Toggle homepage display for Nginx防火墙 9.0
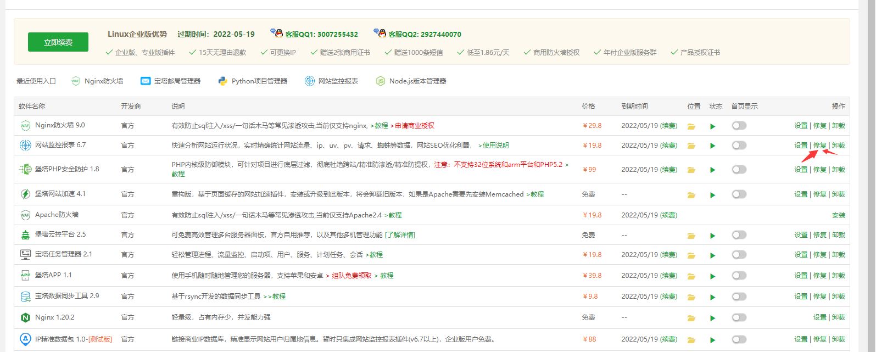The image size is (876, 352). (x=739, y=126)
